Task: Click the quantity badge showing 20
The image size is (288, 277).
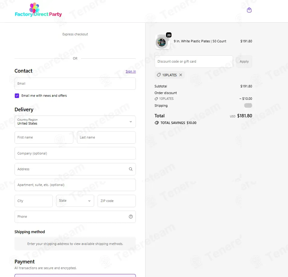Action: [169, 35]
